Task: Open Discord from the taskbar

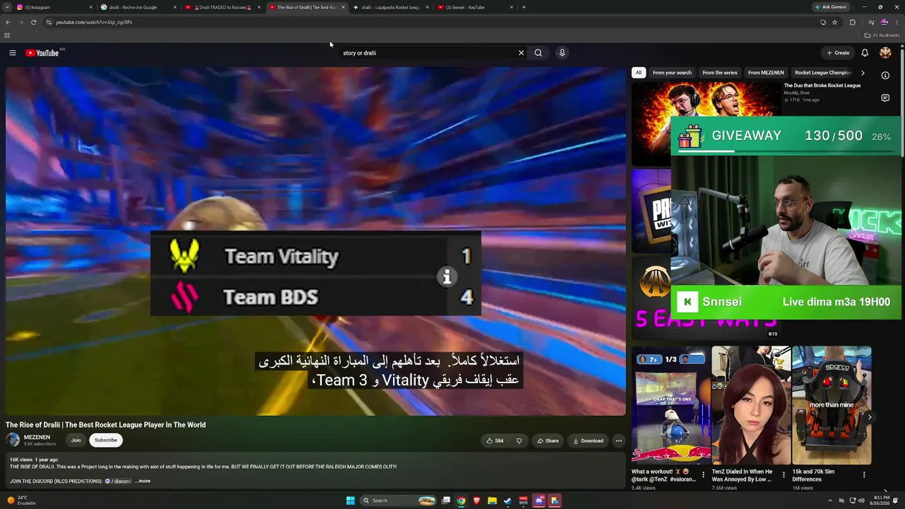Action: click(x=539, y=501)
